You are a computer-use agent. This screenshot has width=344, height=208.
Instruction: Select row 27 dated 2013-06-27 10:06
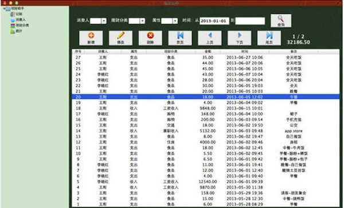click(206, 57)
